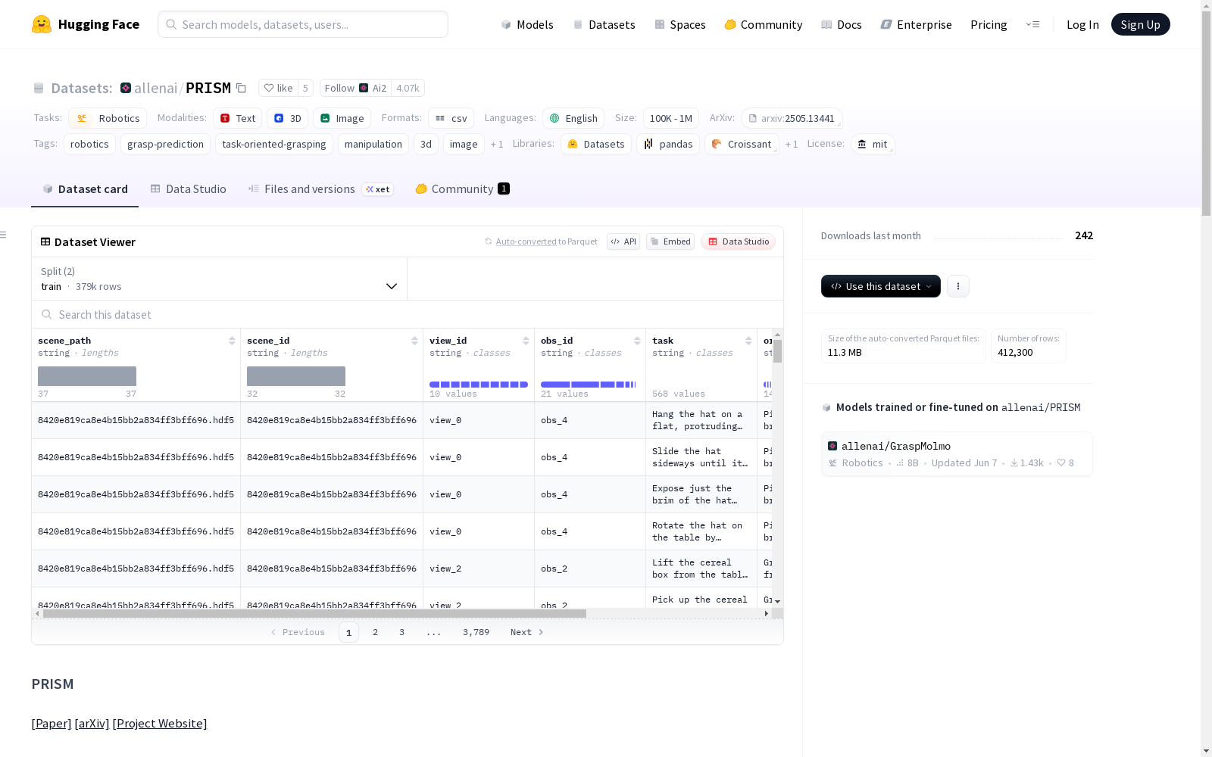Viewport: 1212px width, 757px height.
Task: Open Enterprise in navigation
Action: [x=916, y=24]
